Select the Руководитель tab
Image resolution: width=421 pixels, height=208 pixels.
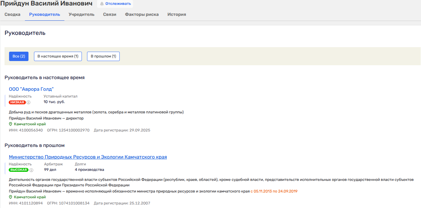44,15
